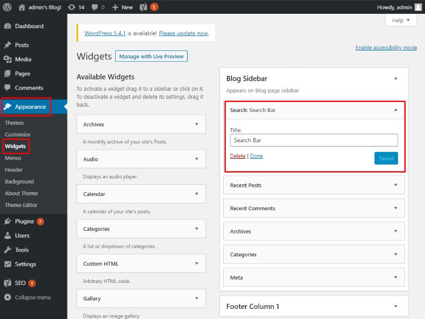Screen dimensions: 425x319
Task: Go to Theme Editor submenu item
Action: (21, 205)
